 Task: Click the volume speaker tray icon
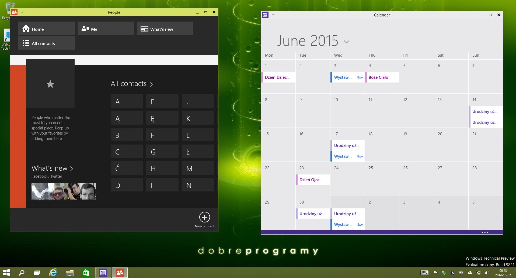487,273
